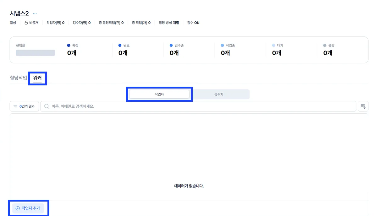Choose the 작업자 segment
The width and height of the screenshot is (374, 216).
[x=159, y=94]
